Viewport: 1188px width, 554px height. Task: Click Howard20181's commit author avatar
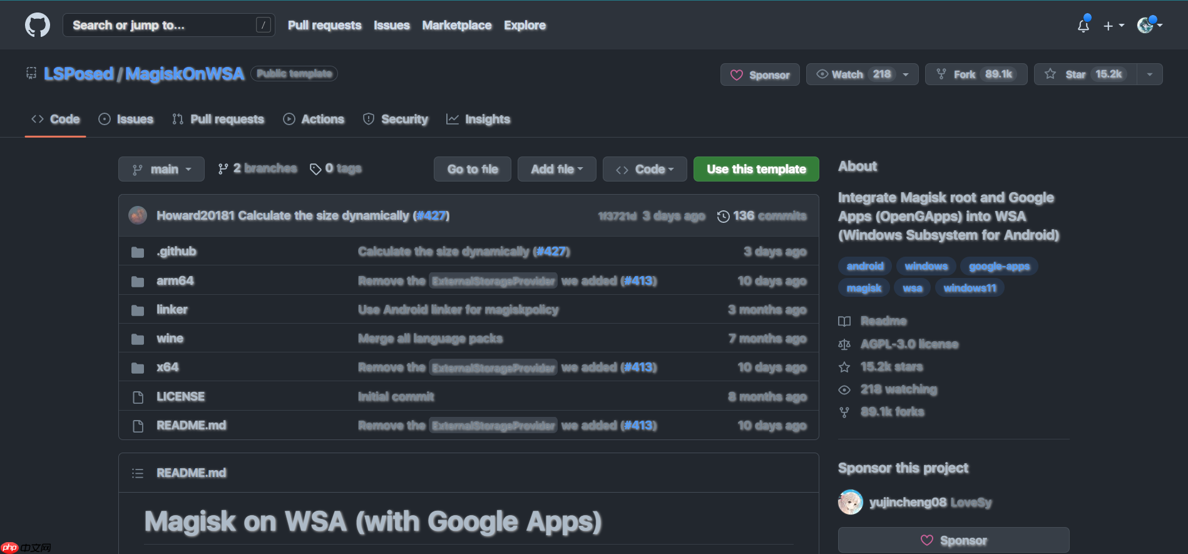[x=138, y=216]
